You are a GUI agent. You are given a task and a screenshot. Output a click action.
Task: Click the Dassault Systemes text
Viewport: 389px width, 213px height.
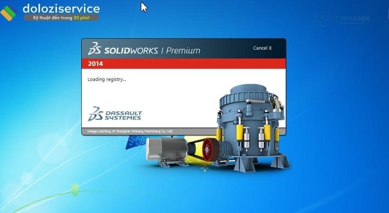(x=122, y=115)
